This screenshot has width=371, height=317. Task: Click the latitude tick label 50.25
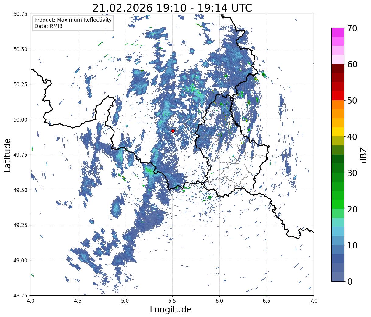pos(20,84)
